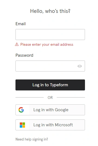Image resolution: width=98 pixels, height=146 pixels.
Task: Click the divider line left of OR
Action: (x=30, y=98)
